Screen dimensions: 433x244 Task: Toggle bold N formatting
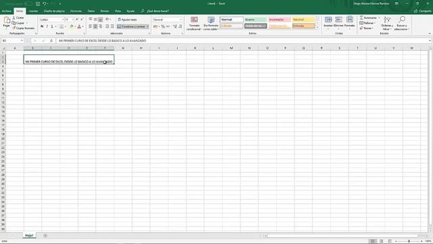[x=42, y=26]
